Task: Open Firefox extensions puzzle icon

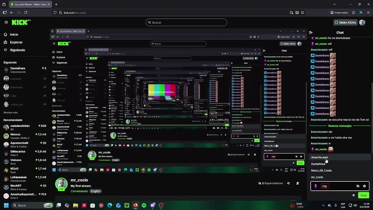Action: [353, 13]
